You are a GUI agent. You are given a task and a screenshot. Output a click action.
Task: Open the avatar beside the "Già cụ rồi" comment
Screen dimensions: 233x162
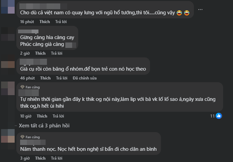tap(8, 65)
